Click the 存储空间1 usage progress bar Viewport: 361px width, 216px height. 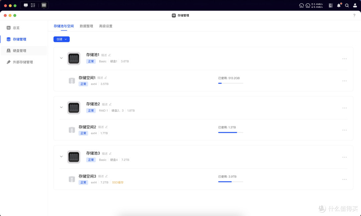(231, 83)
